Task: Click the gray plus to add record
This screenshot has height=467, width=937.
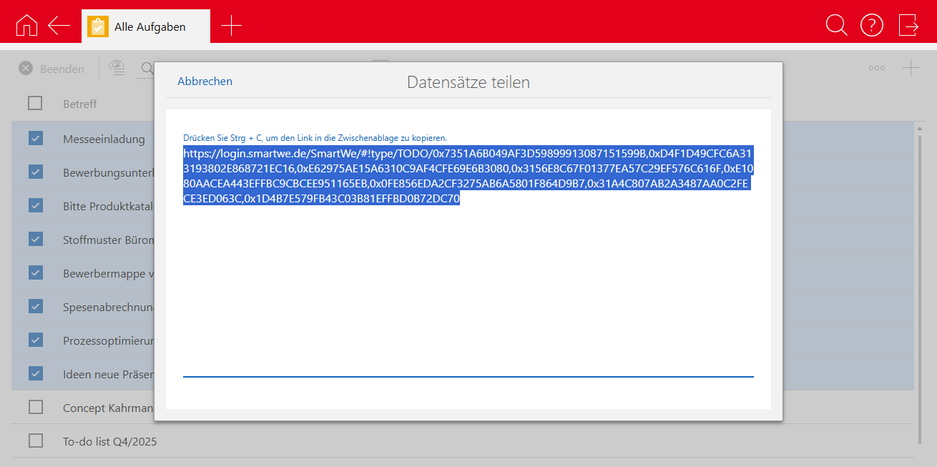Action: (x=910, y=69)
